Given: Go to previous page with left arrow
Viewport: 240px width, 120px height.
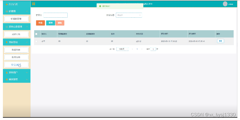Looking at the screenshot, I should pyautogui.click(x=132, y=49).
